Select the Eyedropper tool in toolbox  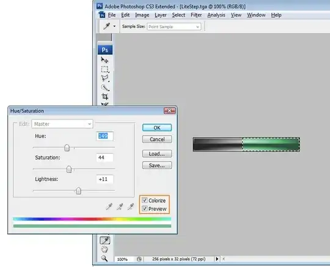105,240
